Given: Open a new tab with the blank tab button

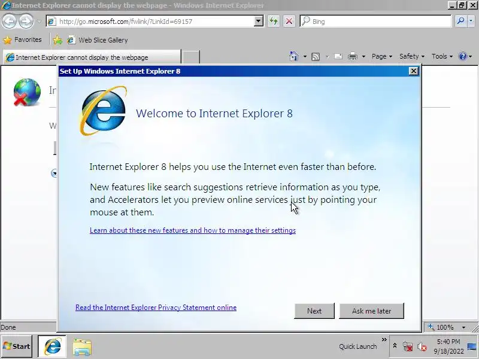Looking at the screenshot, I should click(x=191, y=57).
